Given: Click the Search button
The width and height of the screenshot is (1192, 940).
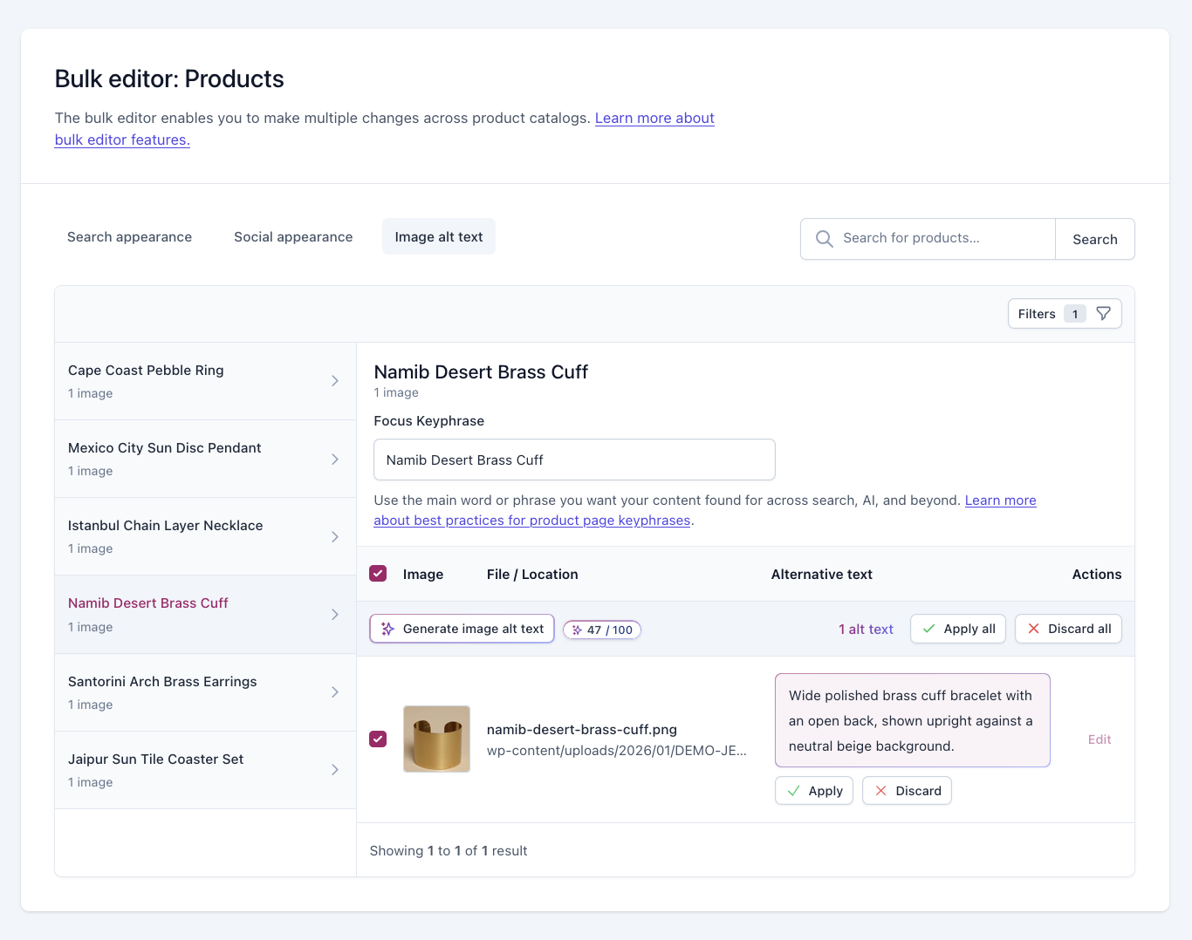Looking at the screenshot, I should pos(1095,239).
